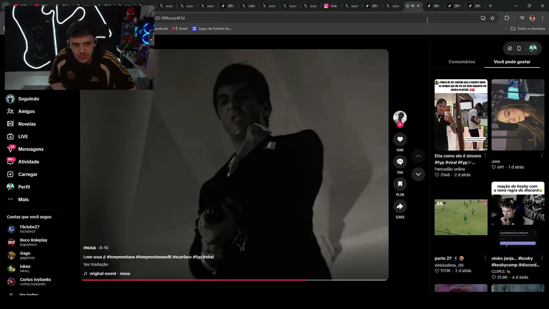Go to the previous video

point(418,156)
